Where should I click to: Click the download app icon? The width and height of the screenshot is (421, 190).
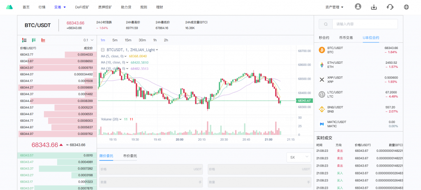374,7
